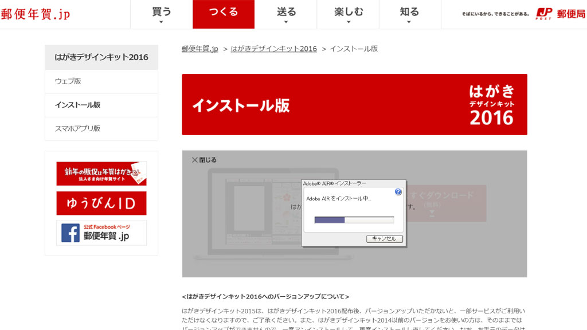587x330 pixels.
Task: Click the Adobe AIR installer help icon
Action: coord(398,191)
